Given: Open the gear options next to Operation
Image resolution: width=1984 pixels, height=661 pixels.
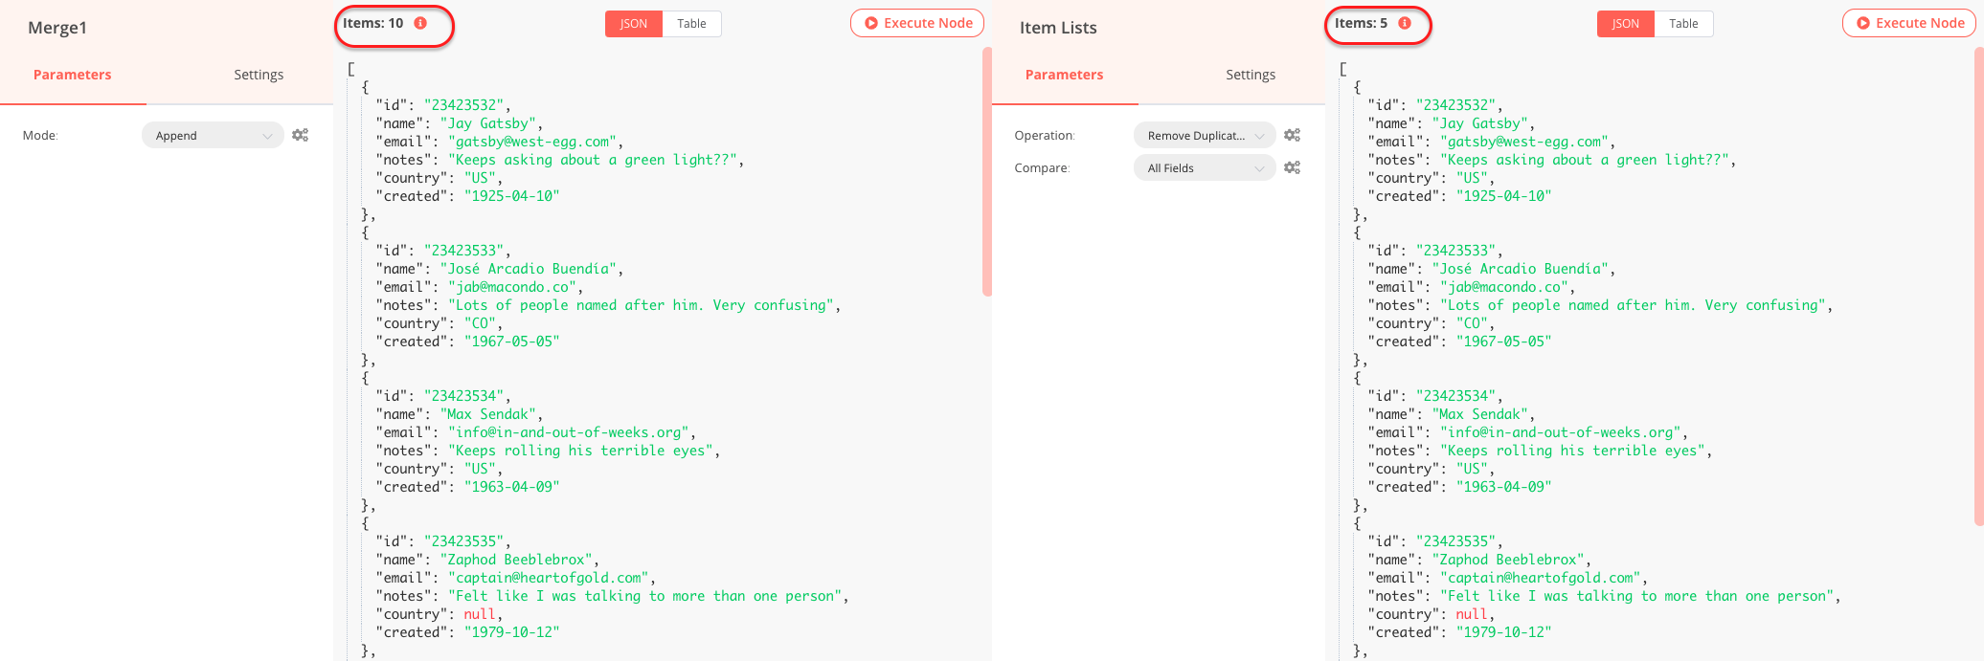Looking at the screenshot, I should [1292, 135].
